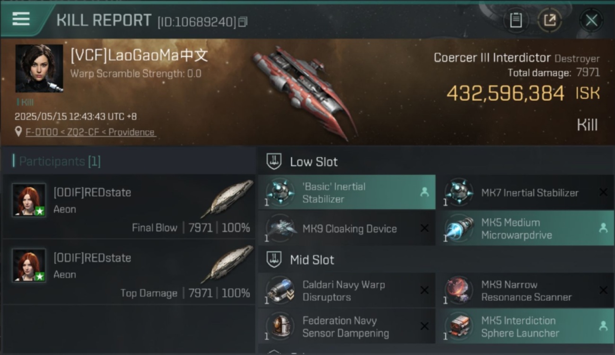Click the Caldari Navy Warp Disruptors icon

coord(280,290)
